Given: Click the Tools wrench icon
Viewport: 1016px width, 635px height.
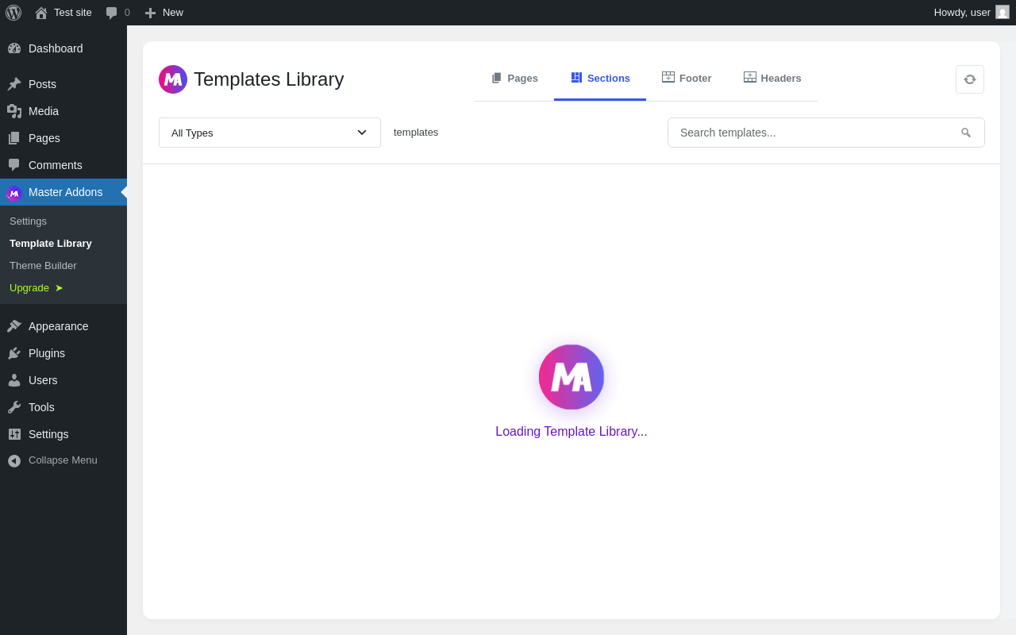Looking at the screenshot, I should point(14,407).
